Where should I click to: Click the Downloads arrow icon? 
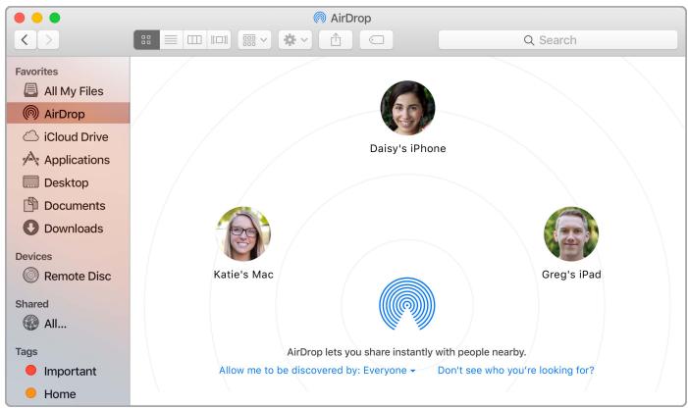(x=30, y=228)
